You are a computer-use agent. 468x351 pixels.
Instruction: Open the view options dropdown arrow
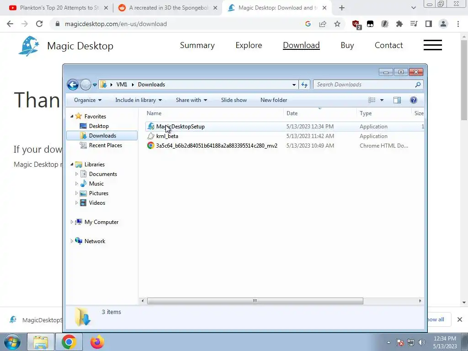(382, 100)
